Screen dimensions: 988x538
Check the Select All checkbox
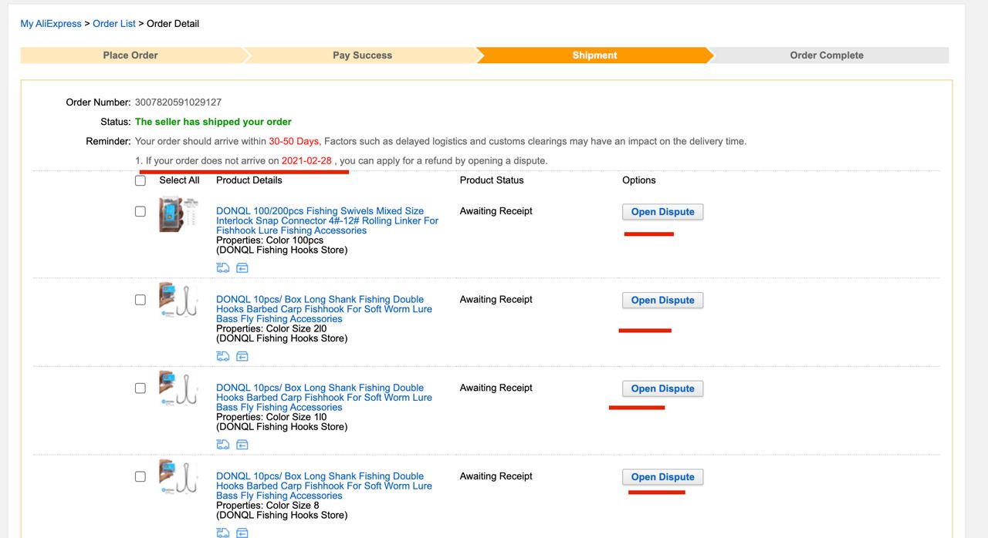click(140, 180)
